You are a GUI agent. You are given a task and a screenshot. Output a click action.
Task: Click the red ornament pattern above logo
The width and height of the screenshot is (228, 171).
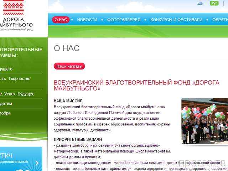(x=17, y=7)
